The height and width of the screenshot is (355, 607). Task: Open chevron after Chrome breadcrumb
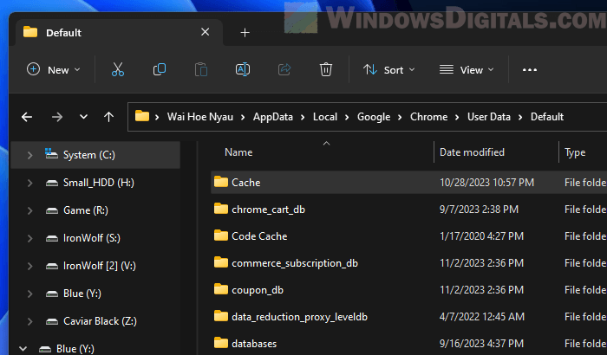coord(457,117)
